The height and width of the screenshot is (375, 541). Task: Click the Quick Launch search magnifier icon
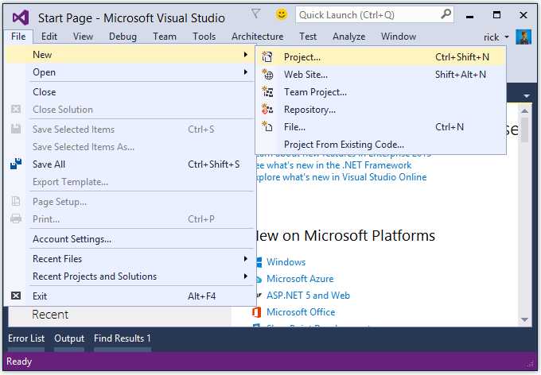point(446,14)
